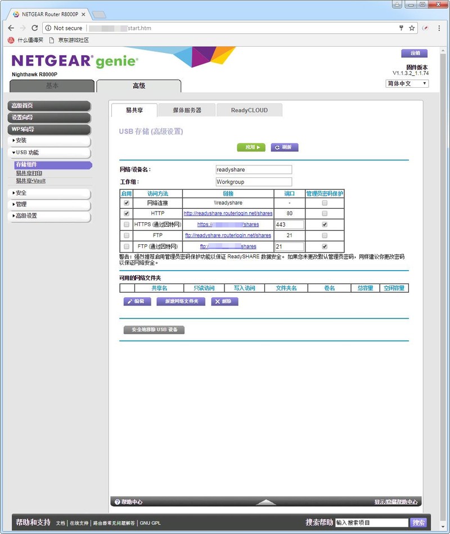Click 显示/隐藏帮助中心 link
This screenshot has height=534, width=450.
pos(395,502)
